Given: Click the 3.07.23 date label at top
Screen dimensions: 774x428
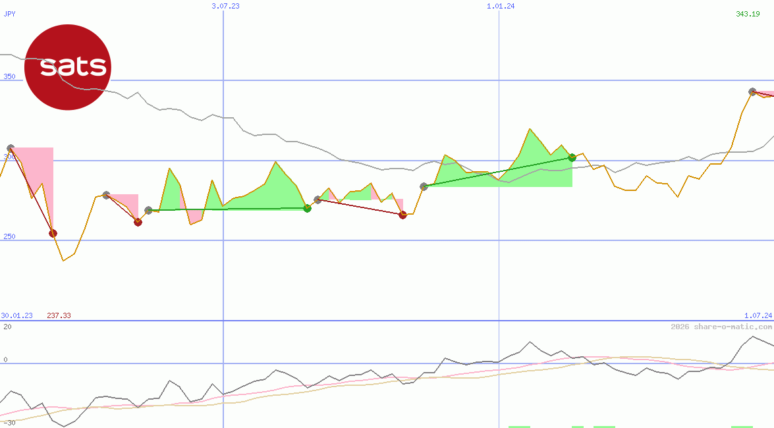Looking at the screenshot, I should (225, 6).
